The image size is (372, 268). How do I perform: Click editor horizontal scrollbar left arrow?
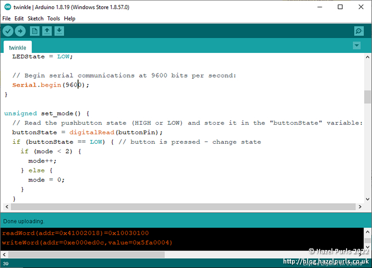point(7,207)
